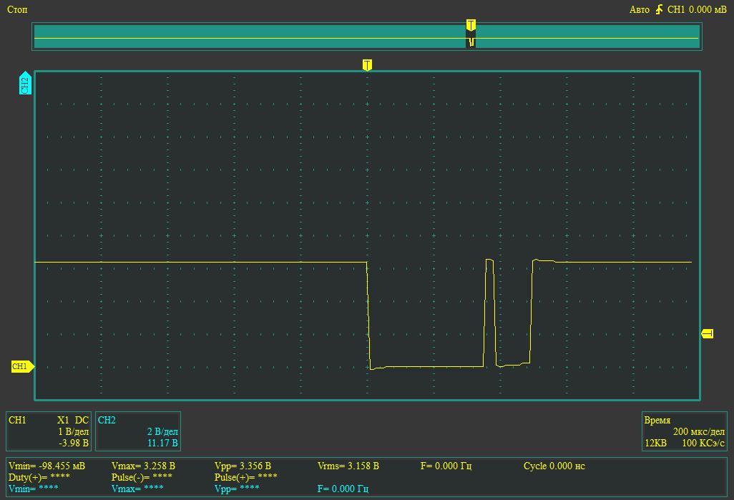The height and width of the screenshot is (500, 734).
Task: Click sample rate '100 КСэ/с' value
Action: point(703,442)
